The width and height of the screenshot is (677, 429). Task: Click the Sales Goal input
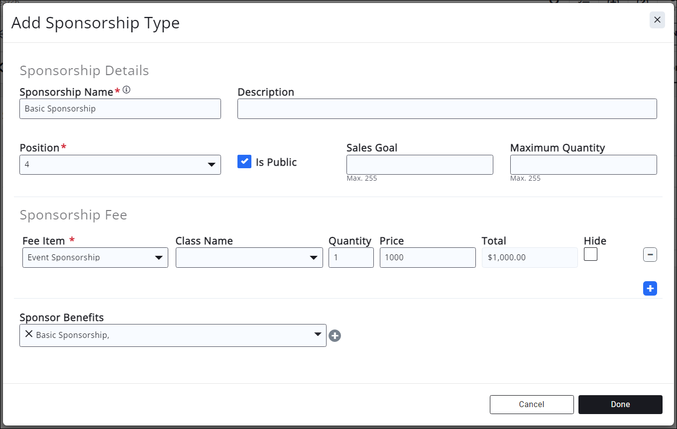419,165
